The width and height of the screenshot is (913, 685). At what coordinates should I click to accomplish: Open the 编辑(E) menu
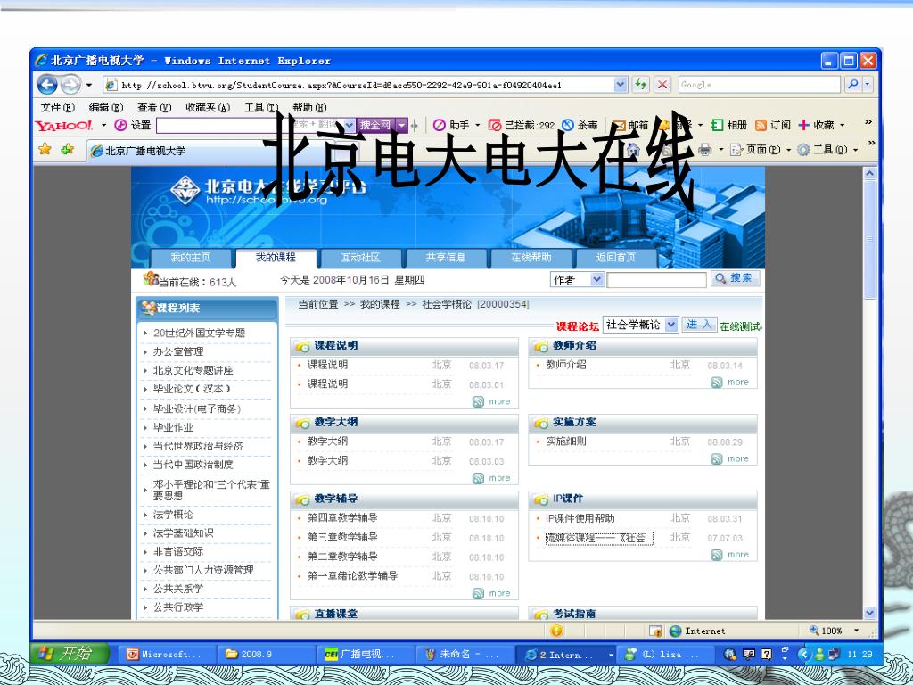106,107
